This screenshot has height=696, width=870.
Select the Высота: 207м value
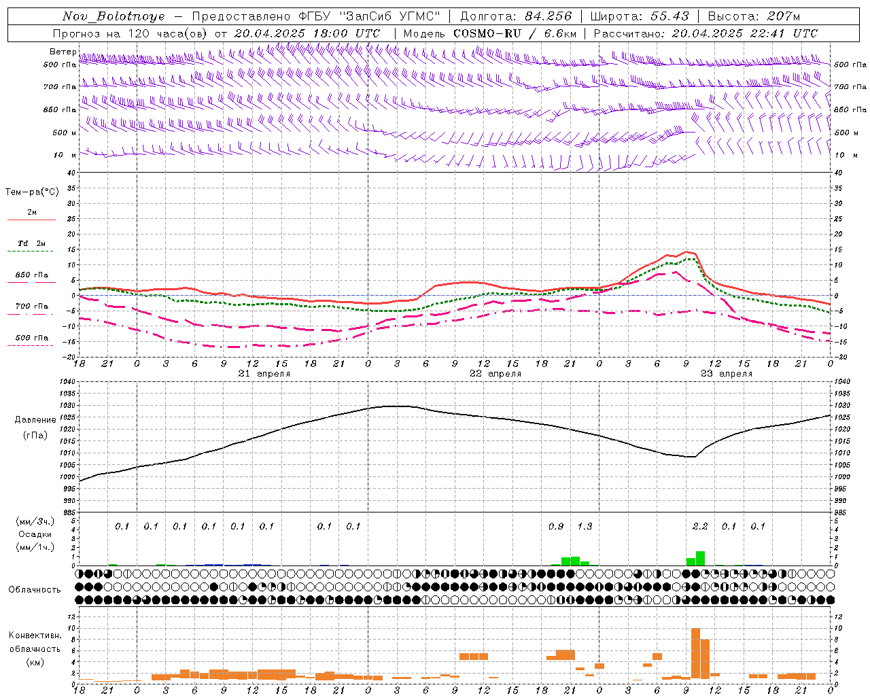pyautogui.click(x=754, y=16)
